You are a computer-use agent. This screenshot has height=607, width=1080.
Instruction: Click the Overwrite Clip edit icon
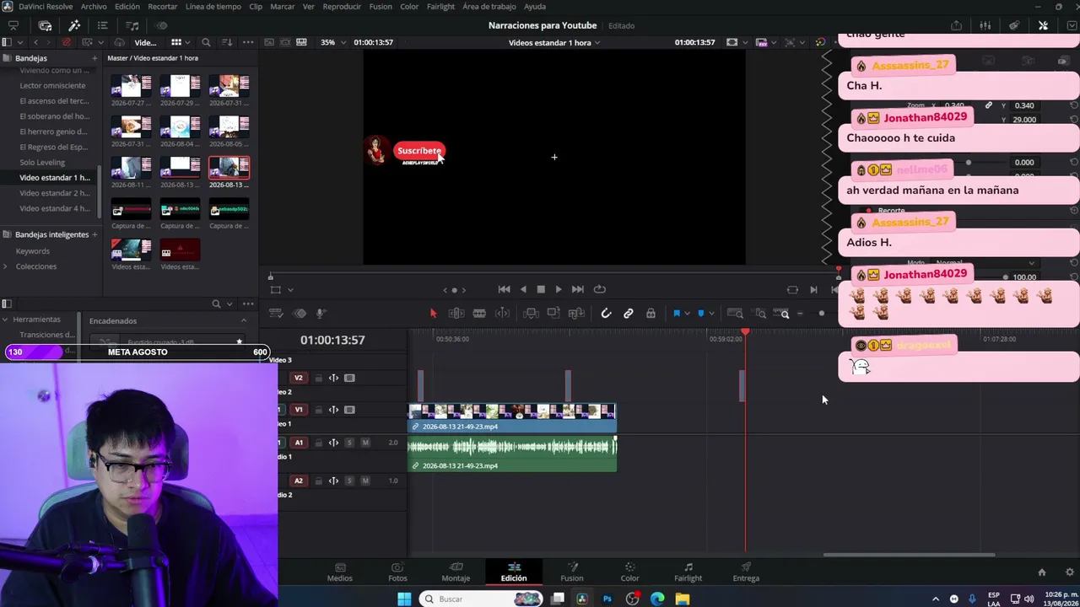(553, 314)
